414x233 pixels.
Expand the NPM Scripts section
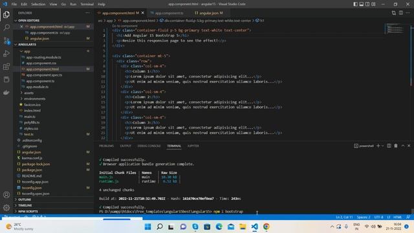coord(28,212)
